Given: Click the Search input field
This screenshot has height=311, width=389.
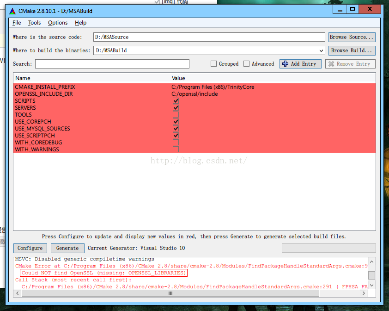Looking at the screenshot, I should point(112,64).
